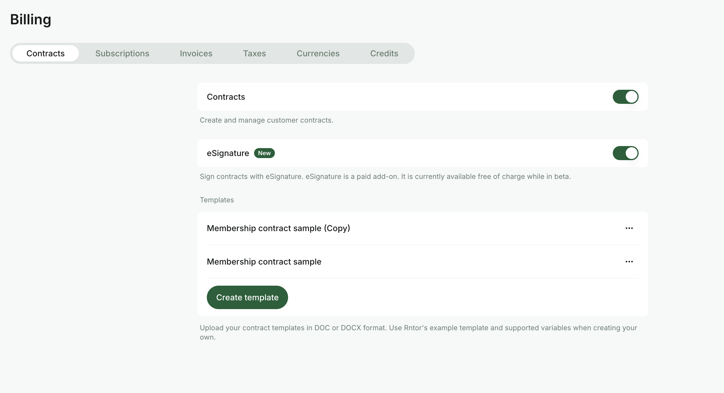Screen dimensions: 724x393
Task: Open more options for Membership contract sample (Copy)
Action: click(629, 228)
